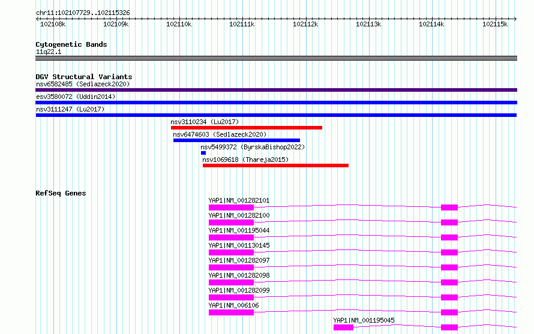Open transcript YAP1|NM_001195045 label

[364, 320]
